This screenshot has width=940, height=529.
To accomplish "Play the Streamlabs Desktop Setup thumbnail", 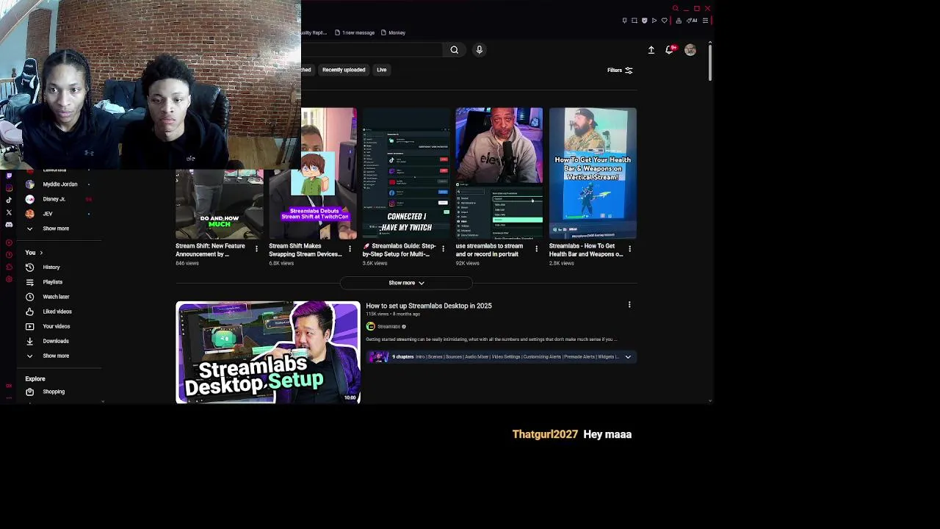I will (x=268, y=353).
